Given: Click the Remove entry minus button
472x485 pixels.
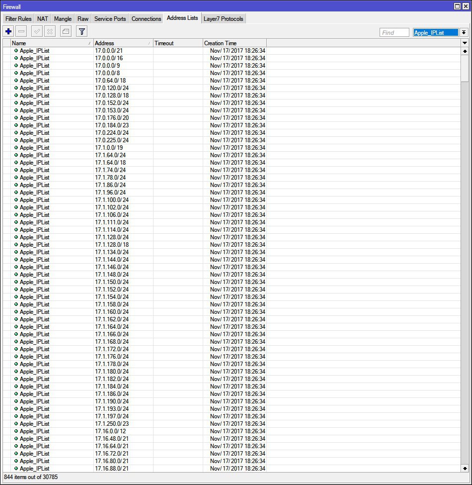Looking at the screenshot, I should click(x=21, y=31).
